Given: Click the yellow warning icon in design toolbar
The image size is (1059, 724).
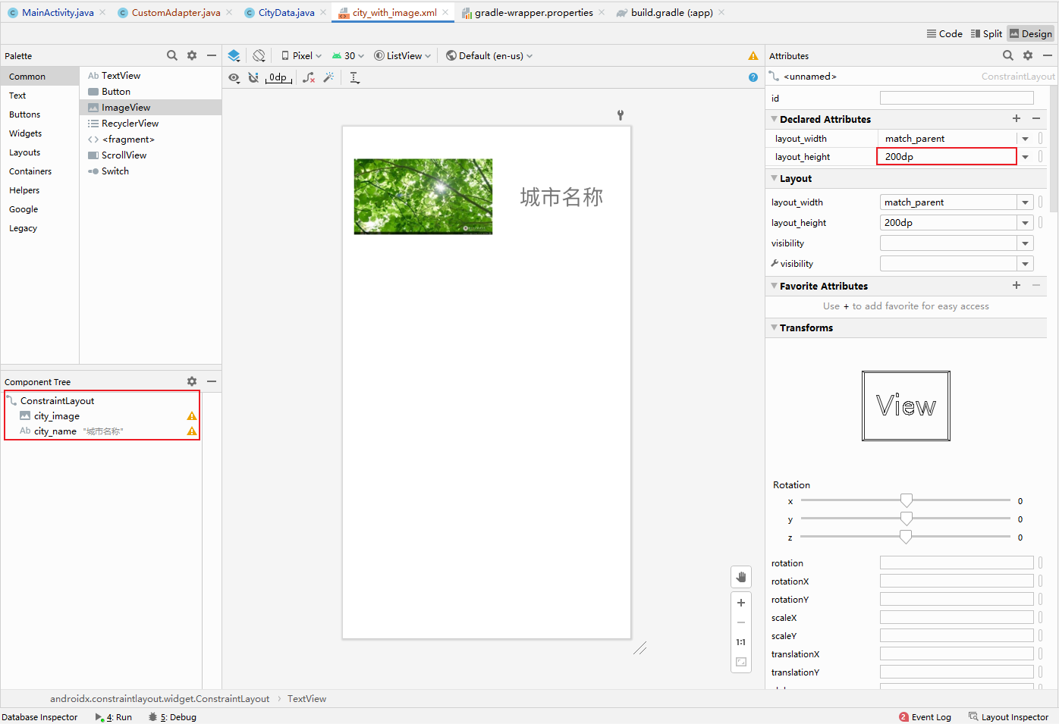Looking at the screenshot, I should (753, 56).
